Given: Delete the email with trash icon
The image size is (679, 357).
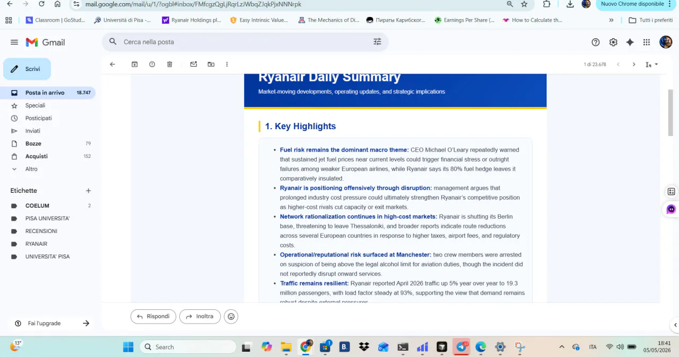Looking at the screenshot, I should pyautogui.click(x=170, y=64).
